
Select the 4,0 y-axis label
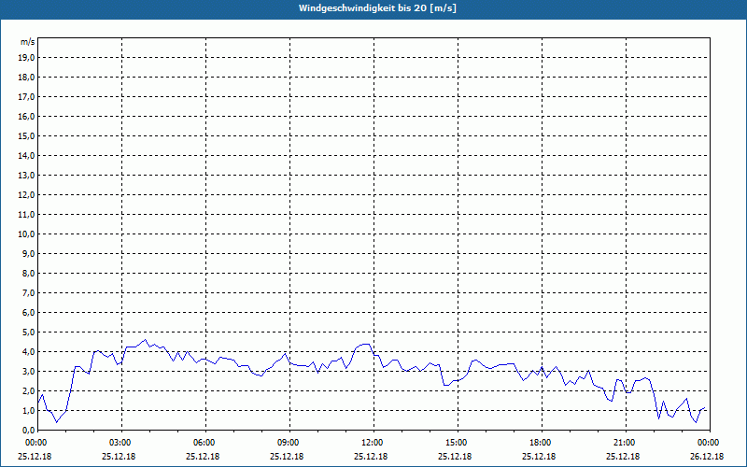tap(29, 352)
